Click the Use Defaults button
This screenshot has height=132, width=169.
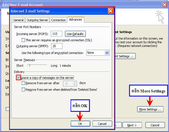click(75, 34)
